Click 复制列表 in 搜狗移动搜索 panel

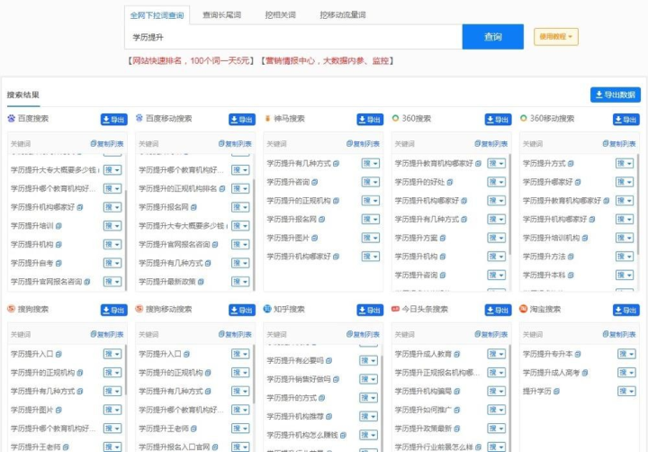235,334
